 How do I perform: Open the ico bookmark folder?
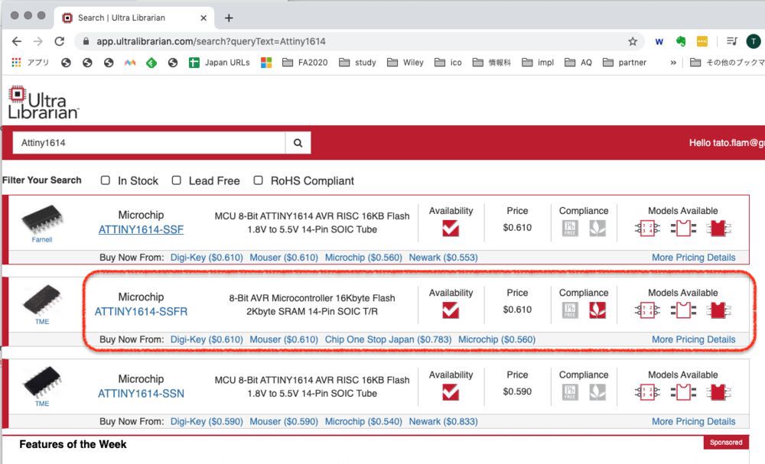pyautogui.click(x=448, y=63)
